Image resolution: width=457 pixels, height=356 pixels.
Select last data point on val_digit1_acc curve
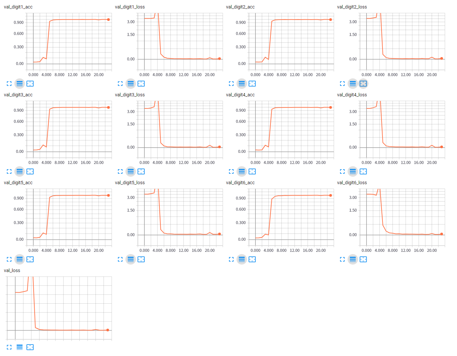(108, 20)
